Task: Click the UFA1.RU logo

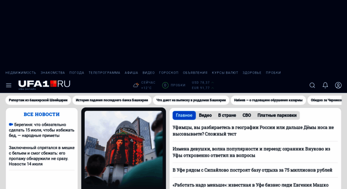Action: point(44,85)
